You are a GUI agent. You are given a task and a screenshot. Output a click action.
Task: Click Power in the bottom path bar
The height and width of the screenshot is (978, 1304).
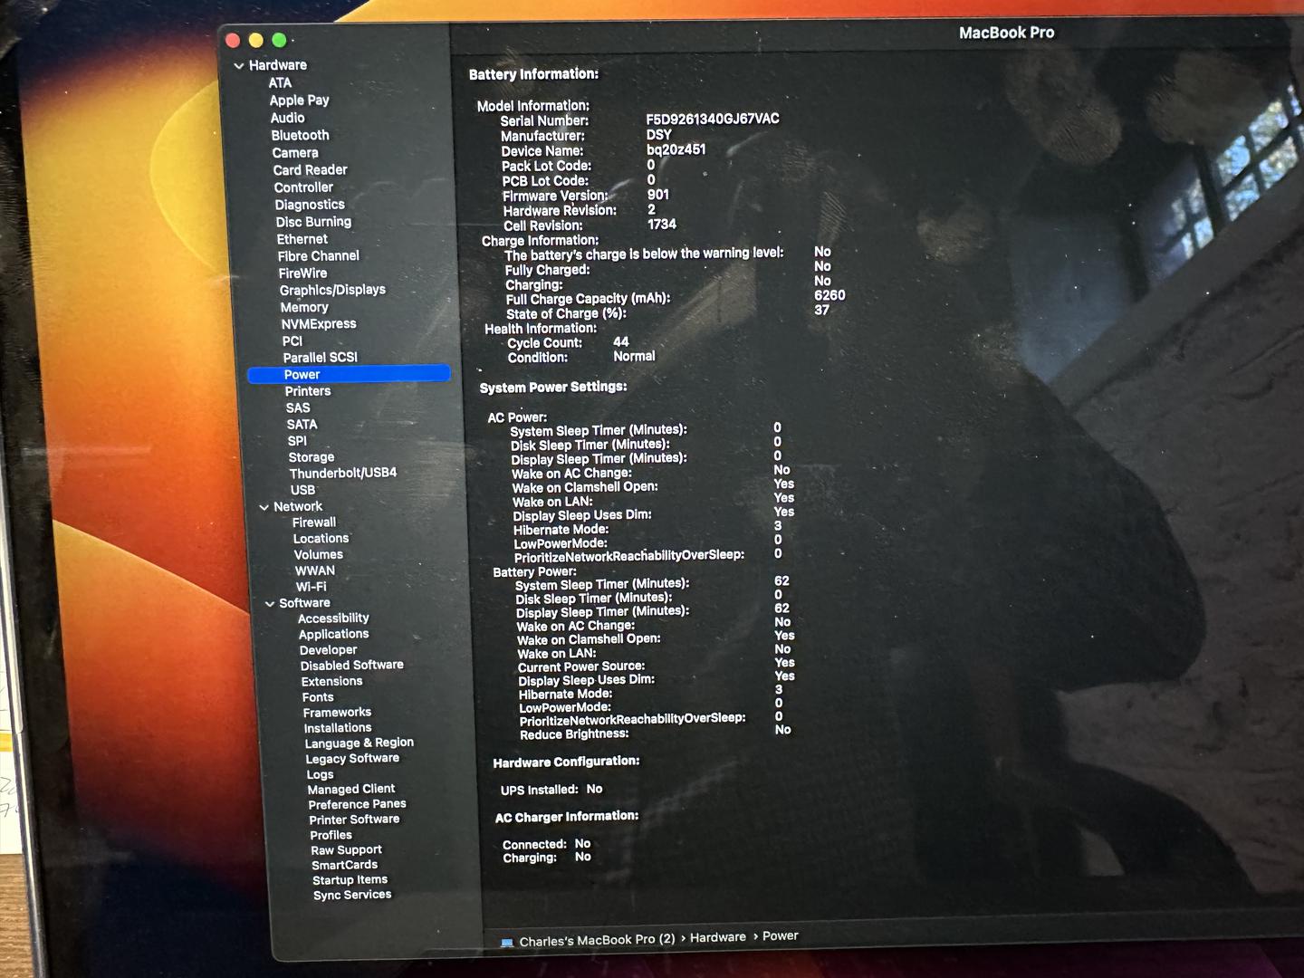(x=780, y=935)
